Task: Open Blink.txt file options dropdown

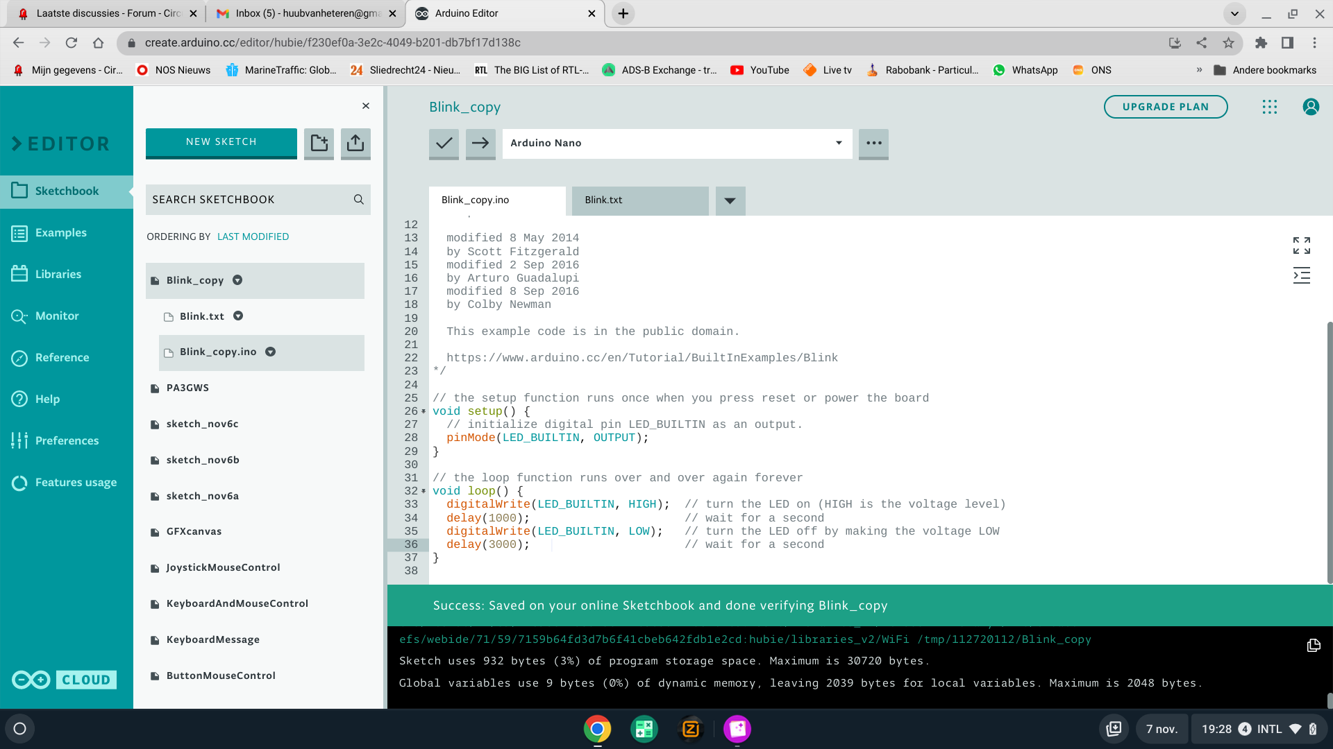Action: [238, 316]
